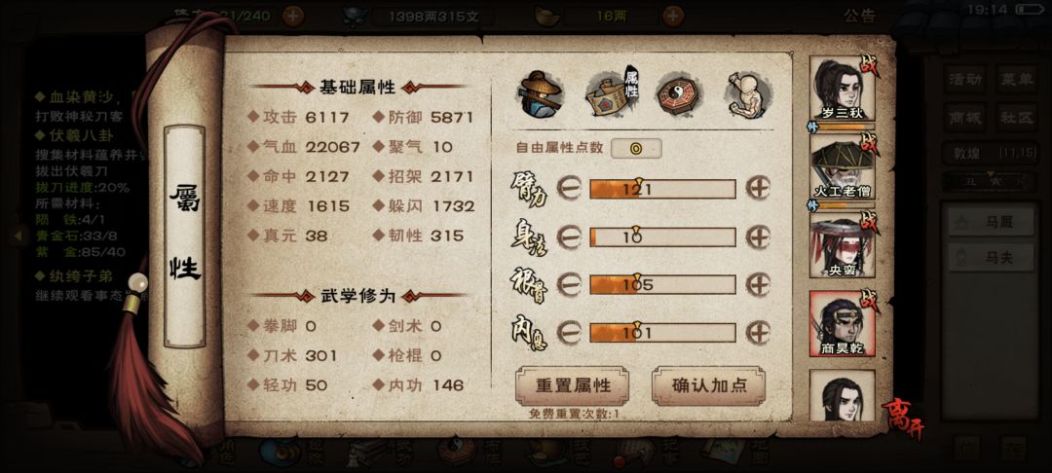The width and height of the screenshot is (1052, 473).
Task: Decrease 臂力 with the minus button
Action: click(x=569, y=189)
